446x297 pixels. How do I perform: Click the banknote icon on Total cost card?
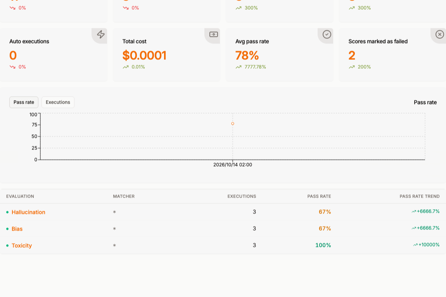tap(214, 35)
